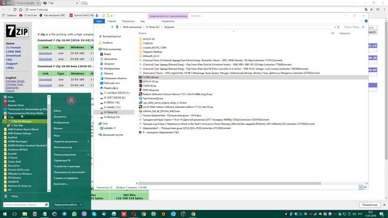Open the Telegram Desktop folder in file list

coord(150,52)
